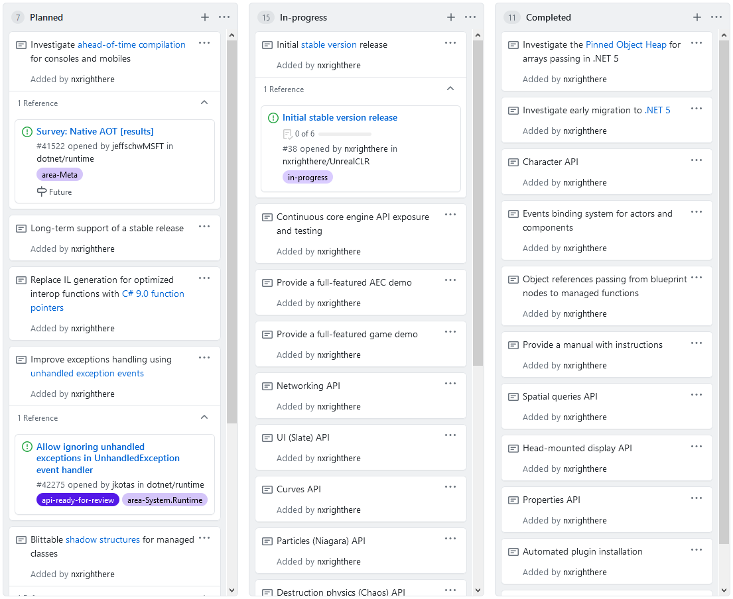Screen dimensions: 733x599
Task: Open menu for Automated plugin installation card
Action: click(697, 550)
